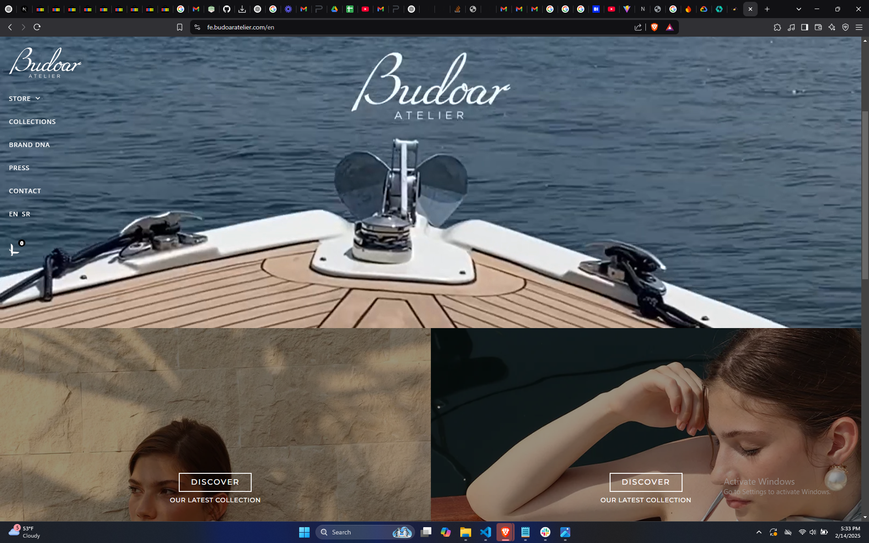Open CONTACT in the site menu
The height and width of the screenshot is (543, 869).
tap(25, 191)
